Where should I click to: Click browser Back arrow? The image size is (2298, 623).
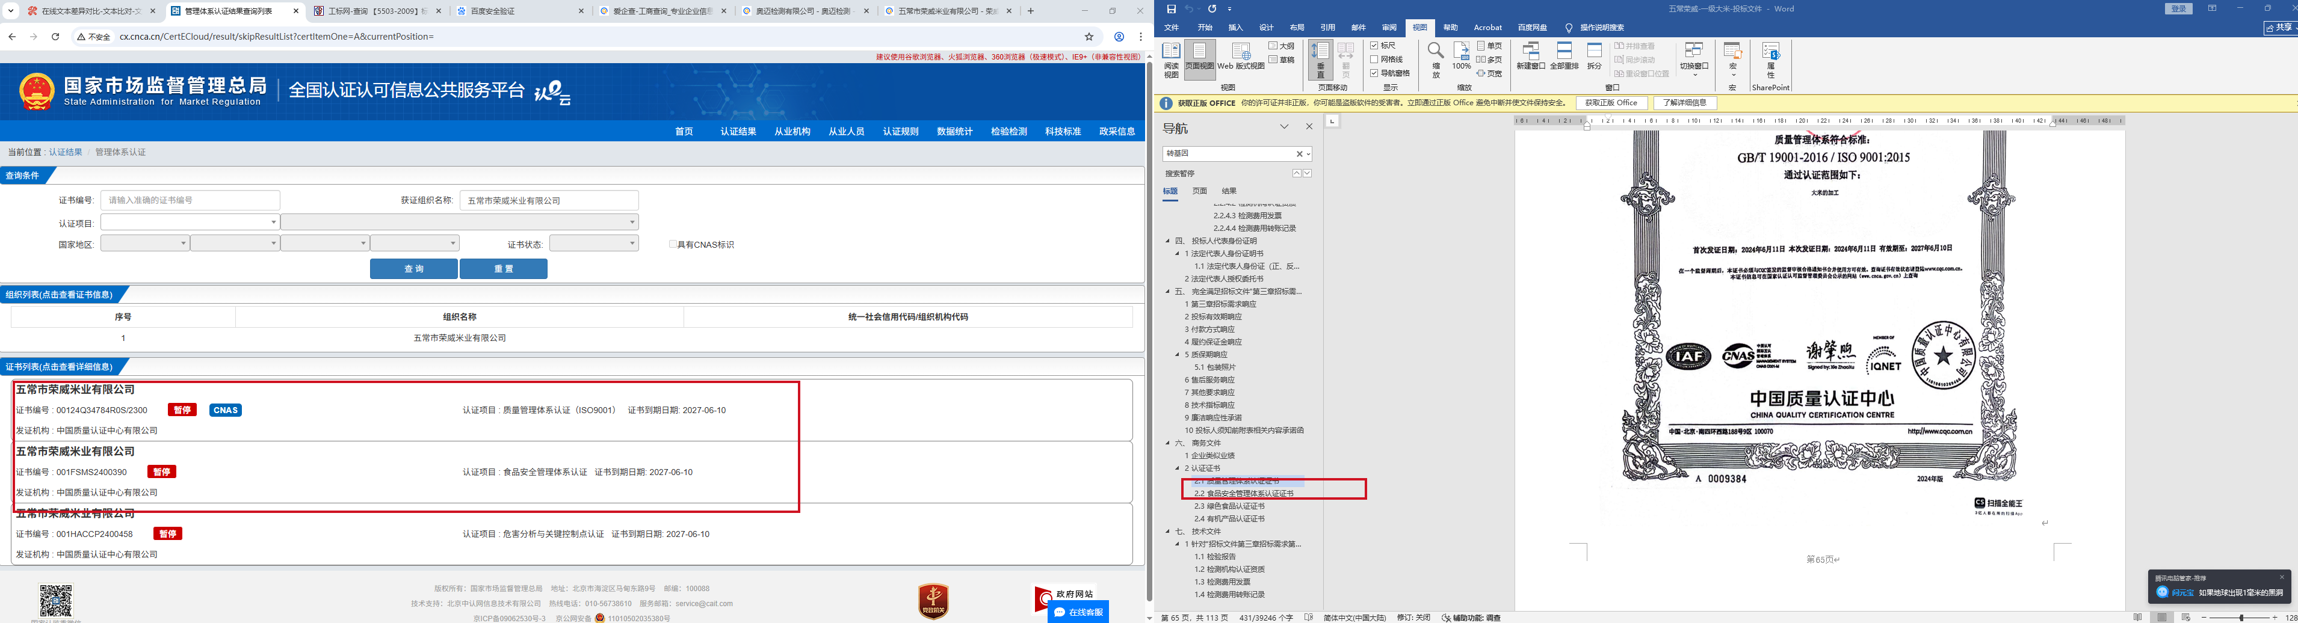11,37
